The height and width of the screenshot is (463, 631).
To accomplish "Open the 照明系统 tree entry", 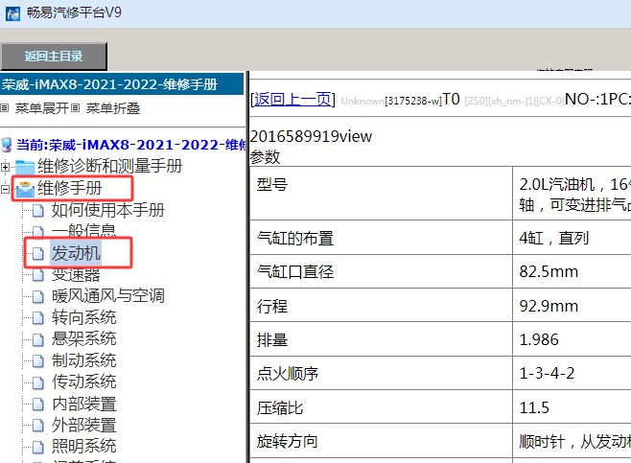I will pos(83,446).
